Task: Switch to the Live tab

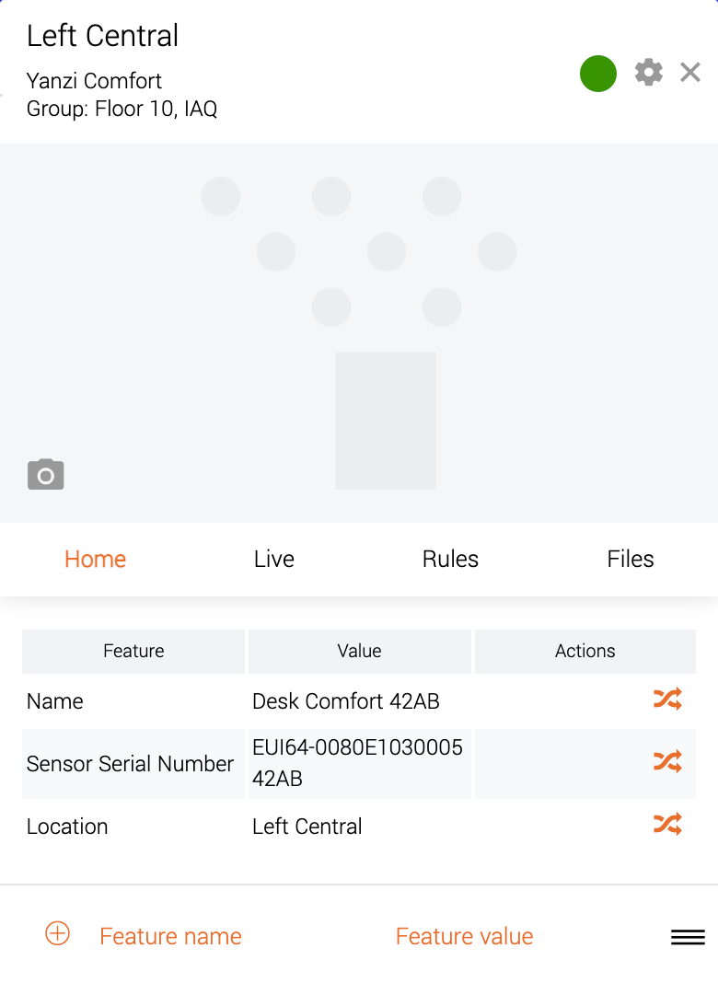Action: 274,560
